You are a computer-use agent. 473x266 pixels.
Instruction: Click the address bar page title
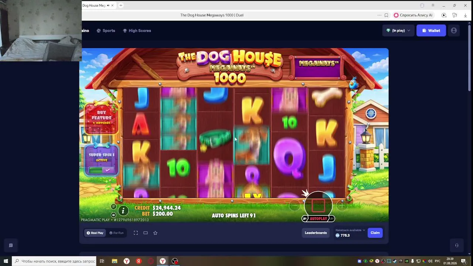pos(212,15)
